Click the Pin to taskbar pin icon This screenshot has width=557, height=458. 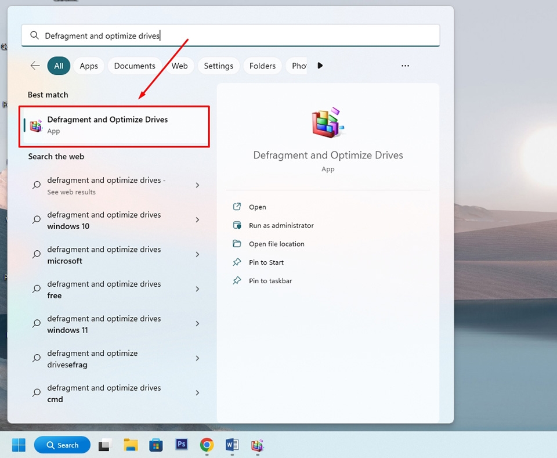click(x=237, y=281)
